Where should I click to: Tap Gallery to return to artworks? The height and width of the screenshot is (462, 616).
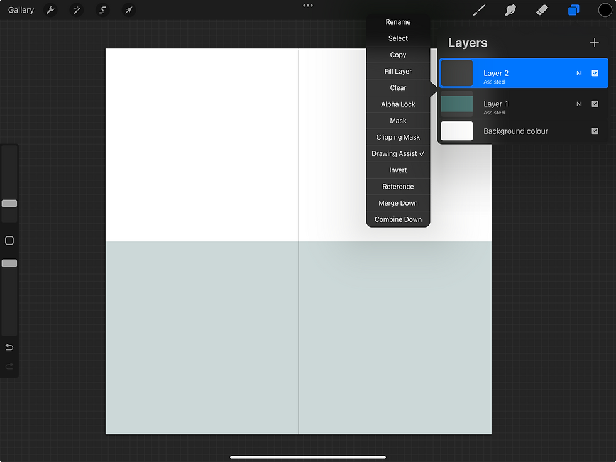[21, 10]
